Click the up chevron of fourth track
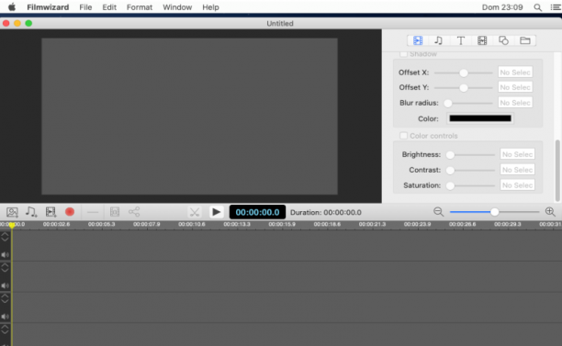562x346 pixels. click(5, 327)
